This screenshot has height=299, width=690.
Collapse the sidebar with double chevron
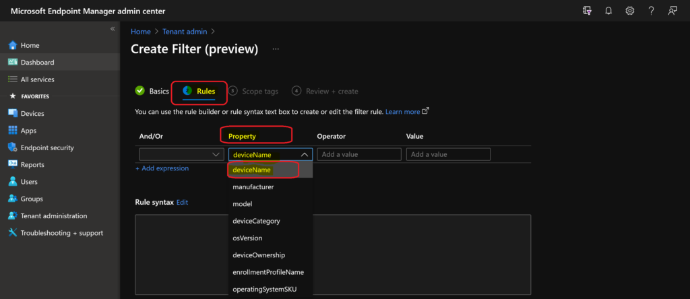pos(113,28)
